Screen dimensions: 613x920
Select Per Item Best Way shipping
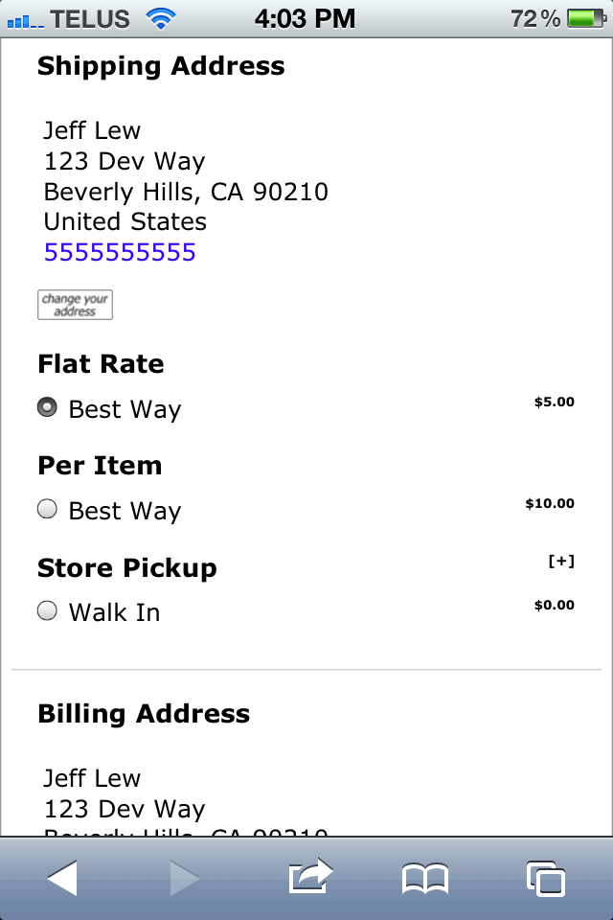coord(47,509)
